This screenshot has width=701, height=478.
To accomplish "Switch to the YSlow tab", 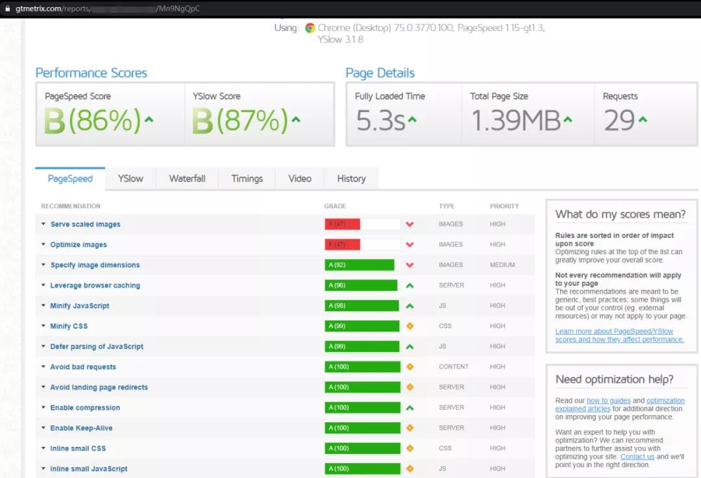I will 130,179.
